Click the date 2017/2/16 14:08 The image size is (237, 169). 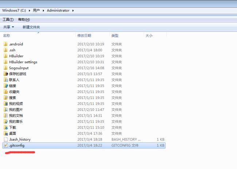point(91,68)
